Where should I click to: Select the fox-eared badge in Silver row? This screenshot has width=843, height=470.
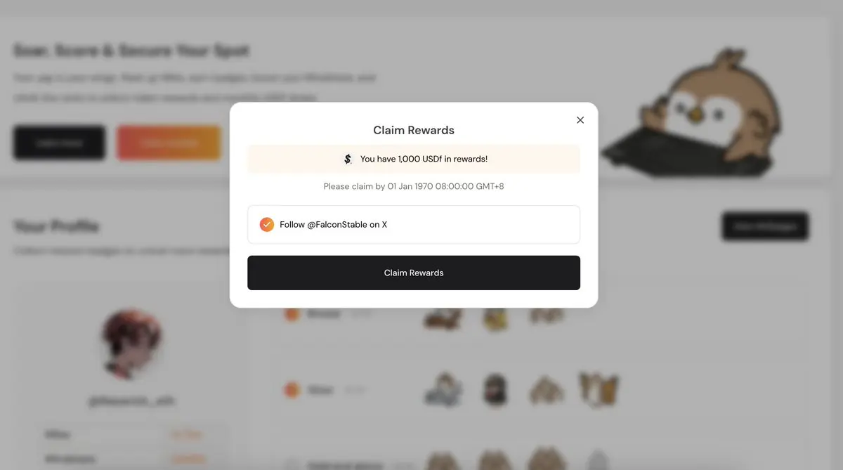coord(598,390)
